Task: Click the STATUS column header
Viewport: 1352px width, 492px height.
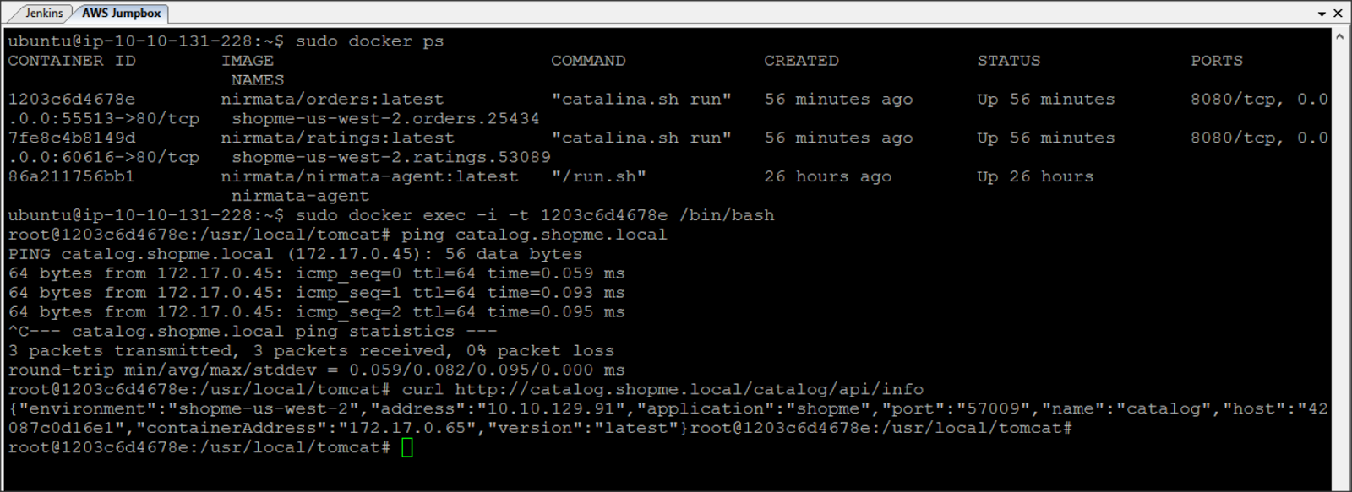Action: [x=1008, y=60]
